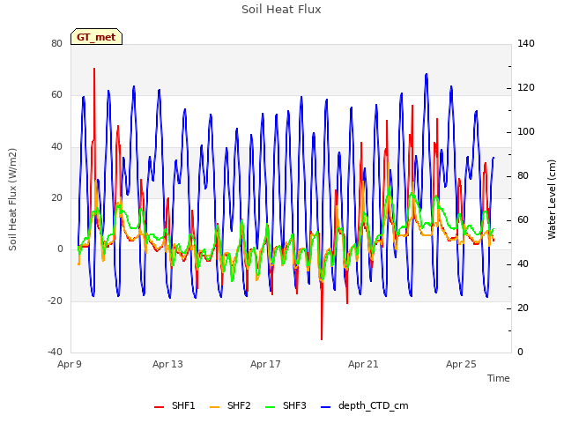Click the Time axis title

(499, 378)
